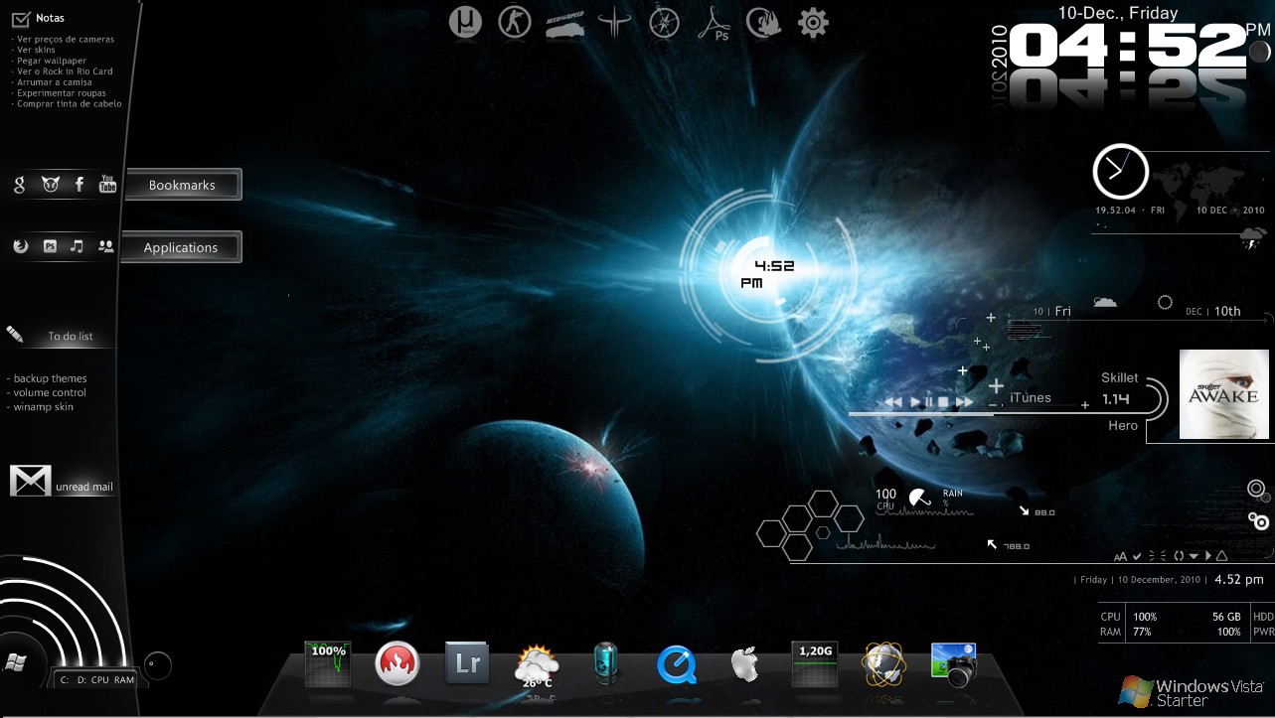Launch Counter-Strike from the top dock

pos(515,23)
